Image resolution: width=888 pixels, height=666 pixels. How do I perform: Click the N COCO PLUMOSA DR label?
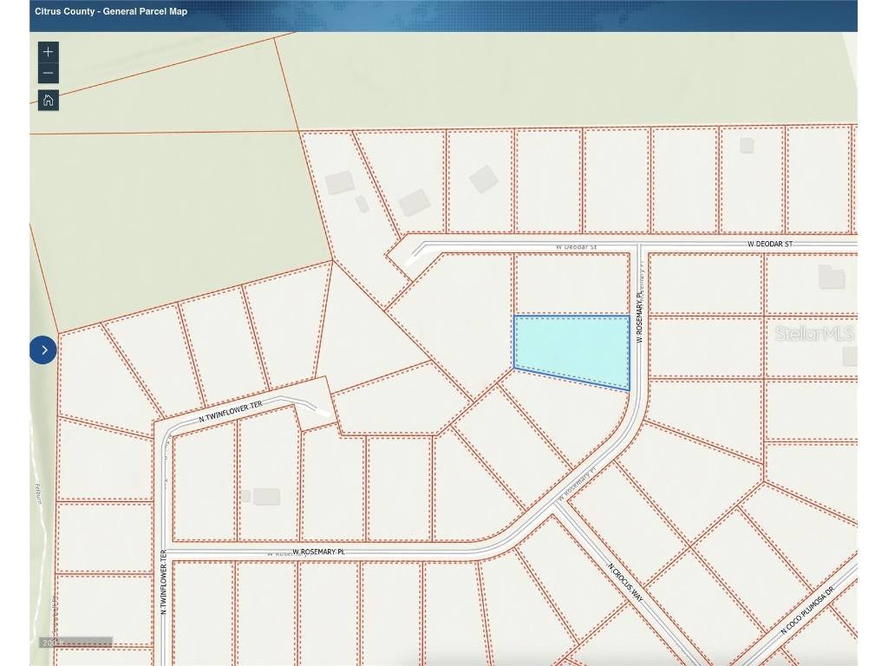tap(806, 609)
